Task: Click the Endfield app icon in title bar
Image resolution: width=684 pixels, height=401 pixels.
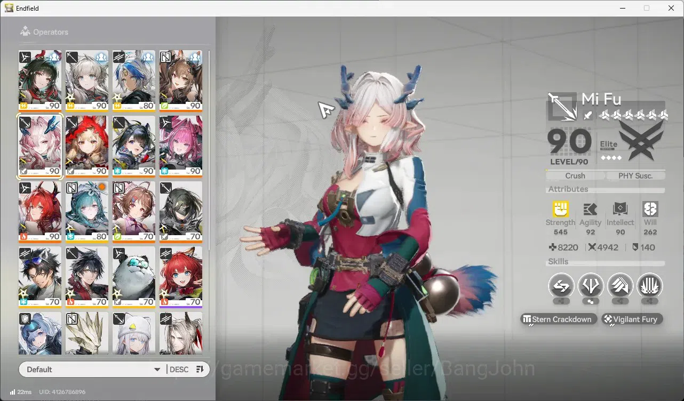Action: pyautogui.click(x=9, y=8)
